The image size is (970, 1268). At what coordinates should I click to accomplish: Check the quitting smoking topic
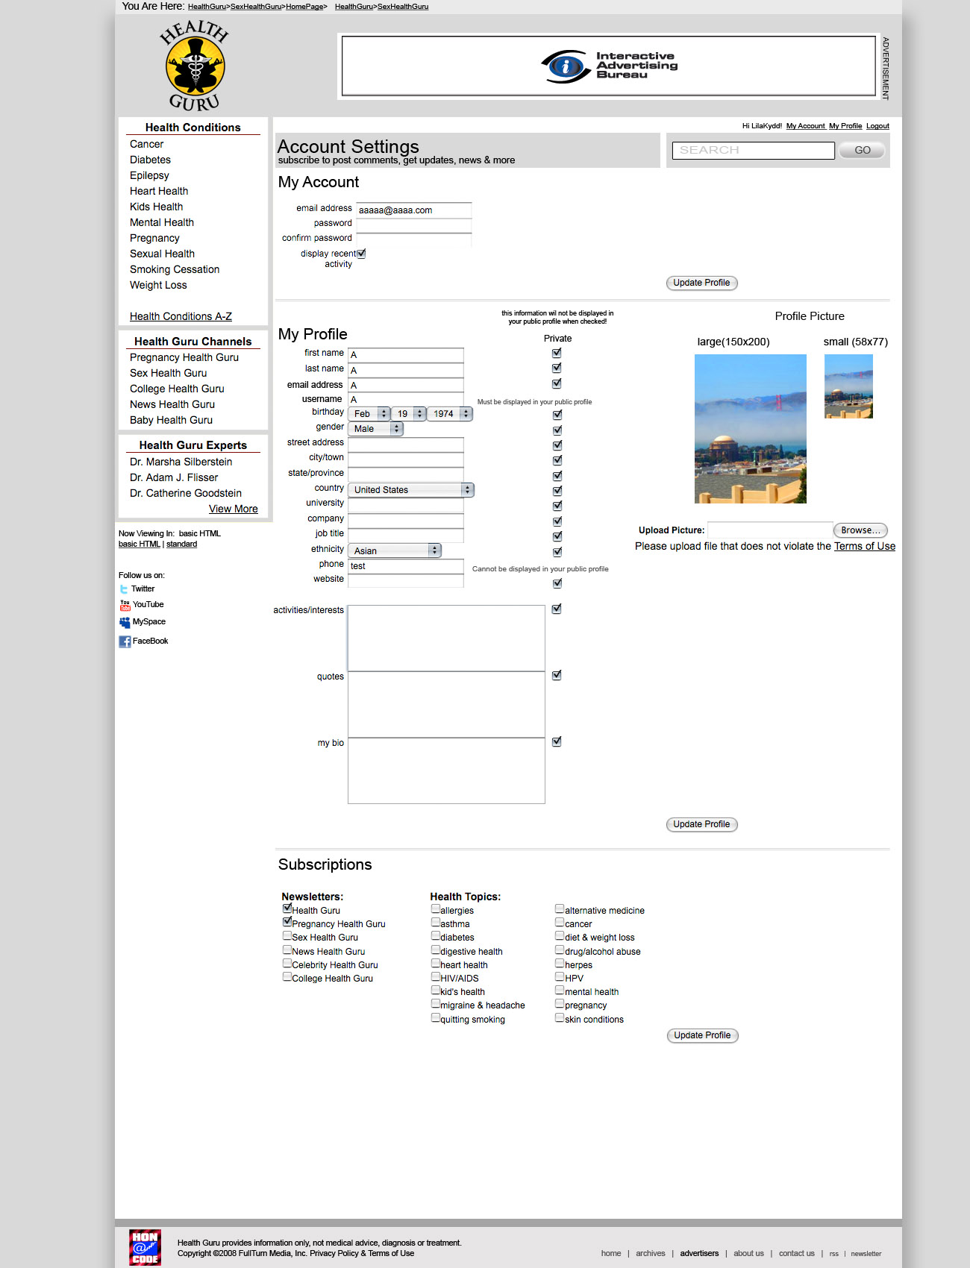point(435,1017)
